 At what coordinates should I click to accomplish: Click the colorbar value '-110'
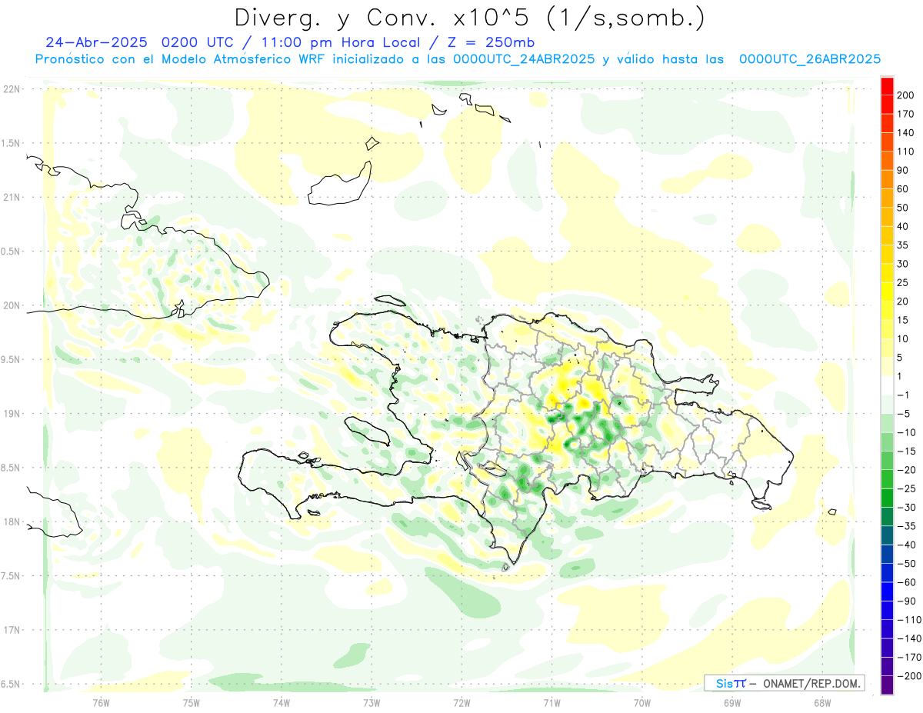(x=908, y=619)
